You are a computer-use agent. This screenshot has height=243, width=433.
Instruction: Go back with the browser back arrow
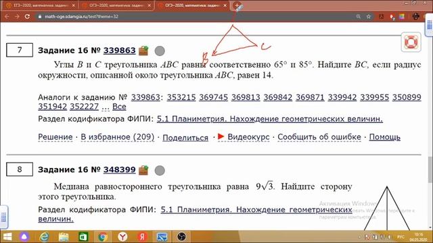coord(7,16)
